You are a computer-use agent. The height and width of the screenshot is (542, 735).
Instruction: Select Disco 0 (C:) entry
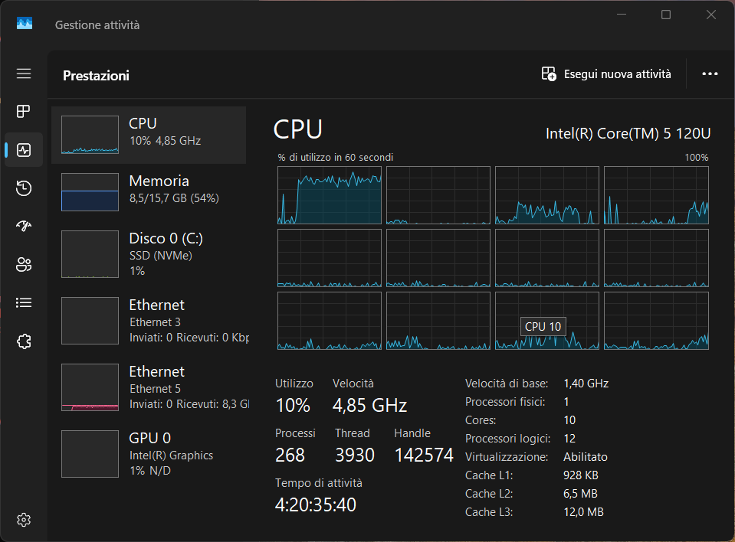[x=149, y=253]
